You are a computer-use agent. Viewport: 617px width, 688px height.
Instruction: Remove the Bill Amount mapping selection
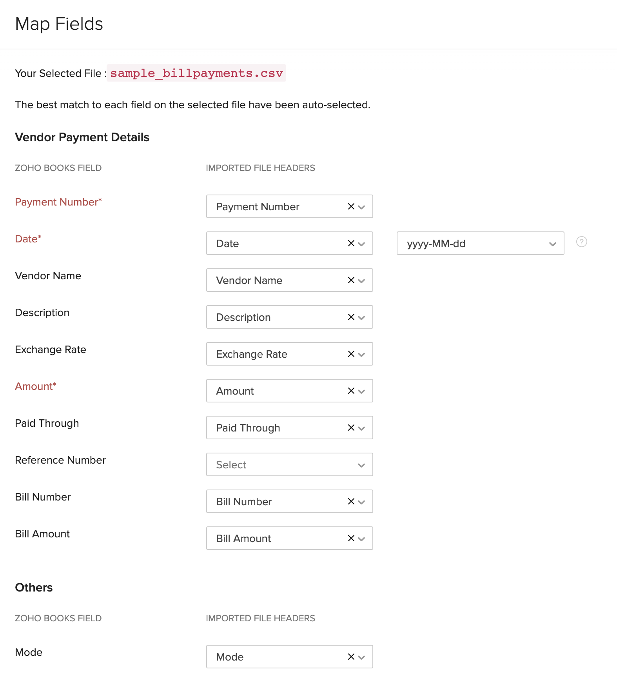pos(351,538)
